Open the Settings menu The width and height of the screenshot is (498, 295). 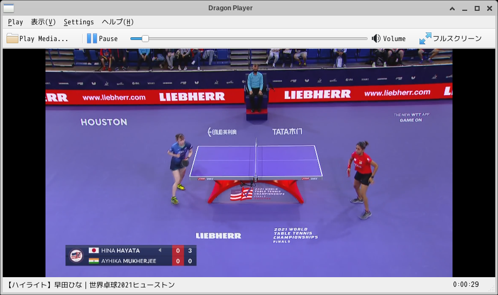point(79,22)
